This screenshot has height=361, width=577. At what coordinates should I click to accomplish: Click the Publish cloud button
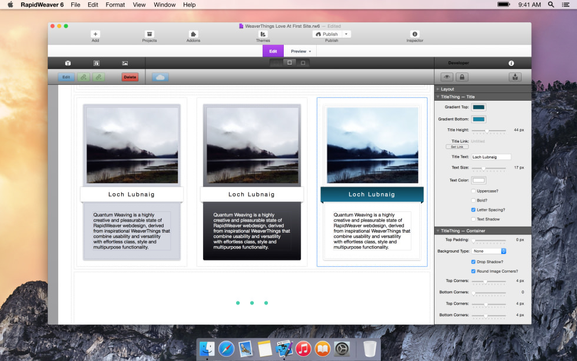point(327,34)
